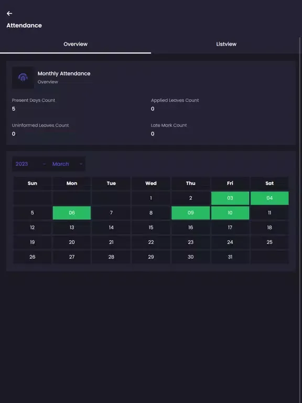Click calendar date 23
Viewport: 302px width, 403px height.
[190, 242]
